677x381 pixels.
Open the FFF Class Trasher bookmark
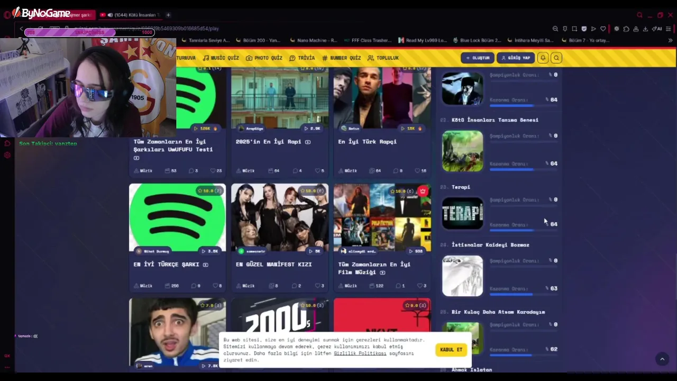368,40
